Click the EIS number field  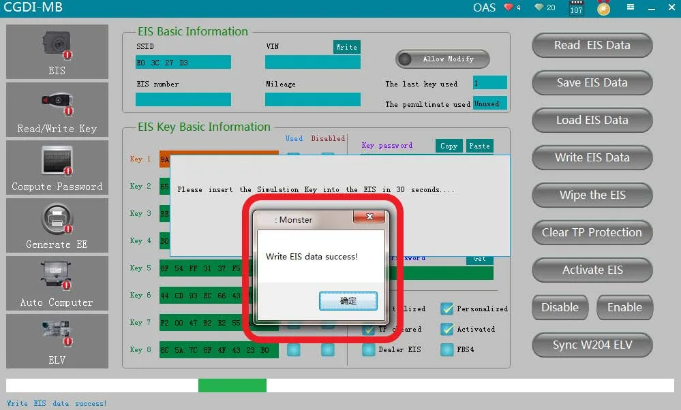pyautogui.click(x=183, y=99)
